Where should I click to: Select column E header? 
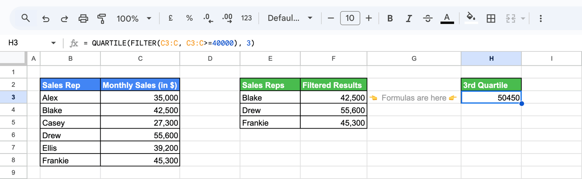(270, 59)
